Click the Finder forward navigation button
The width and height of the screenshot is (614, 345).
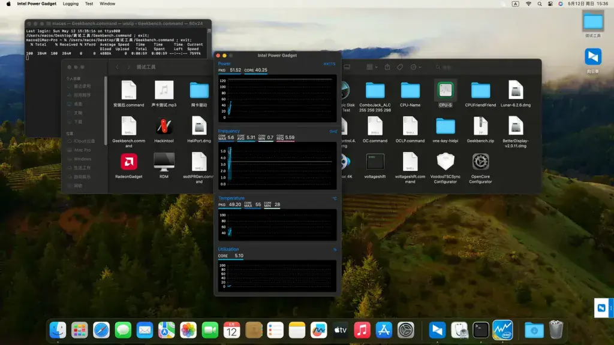[x=128, y=67]
